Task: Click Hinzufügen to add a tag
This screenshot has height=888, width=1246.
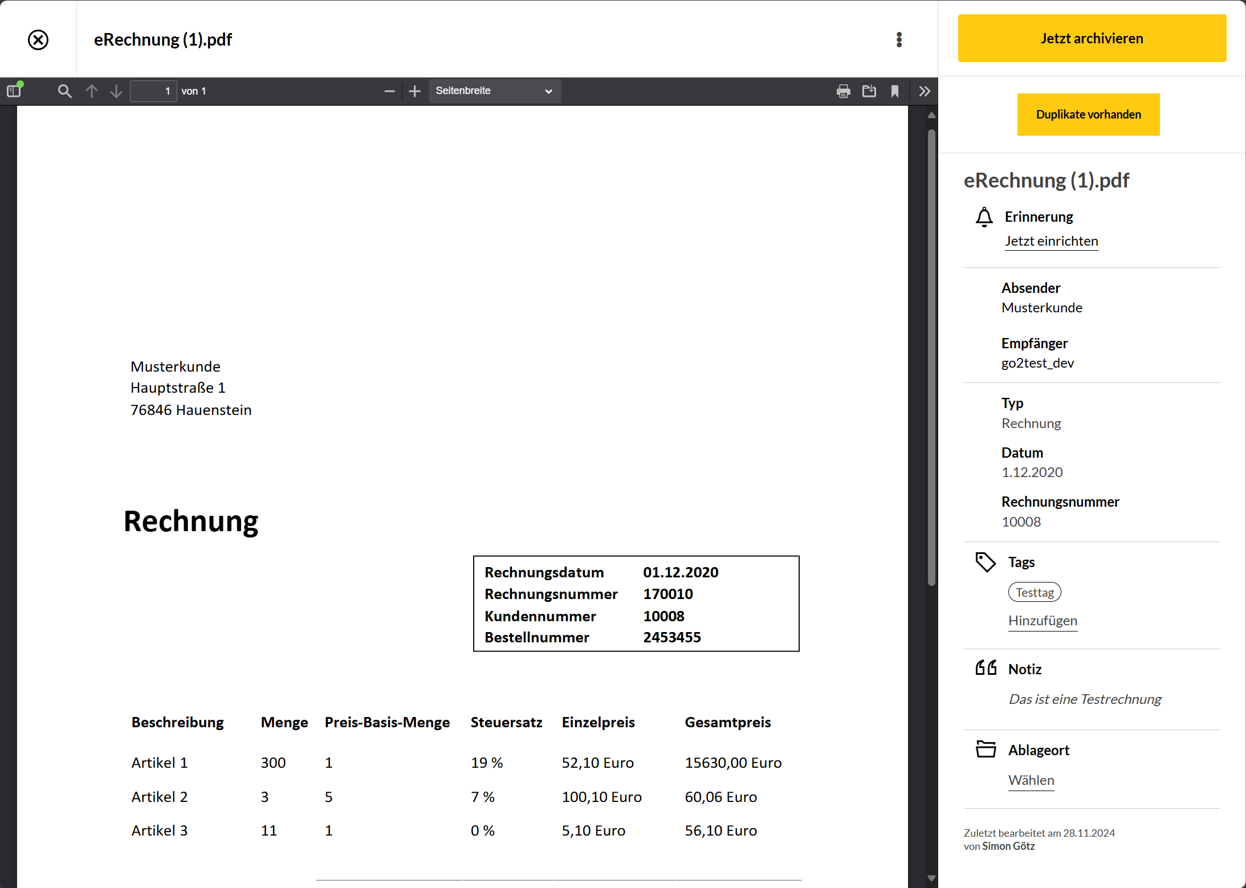Action: click(1043, 621)
